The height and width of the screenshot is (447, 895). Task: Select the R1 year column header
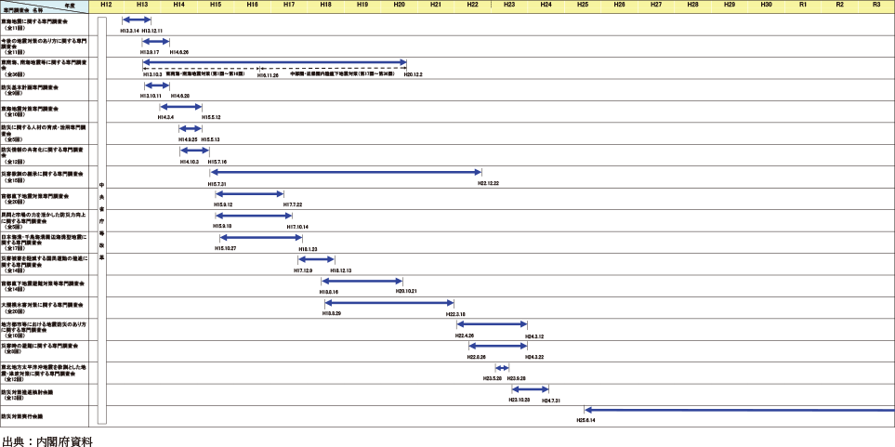point(803,4)
